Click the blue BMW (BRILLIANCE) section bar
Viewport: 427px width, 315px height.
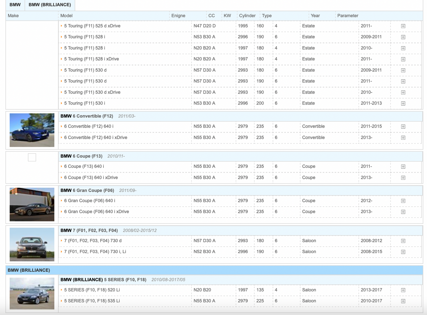pyautogui.click(x=214, y=270)
